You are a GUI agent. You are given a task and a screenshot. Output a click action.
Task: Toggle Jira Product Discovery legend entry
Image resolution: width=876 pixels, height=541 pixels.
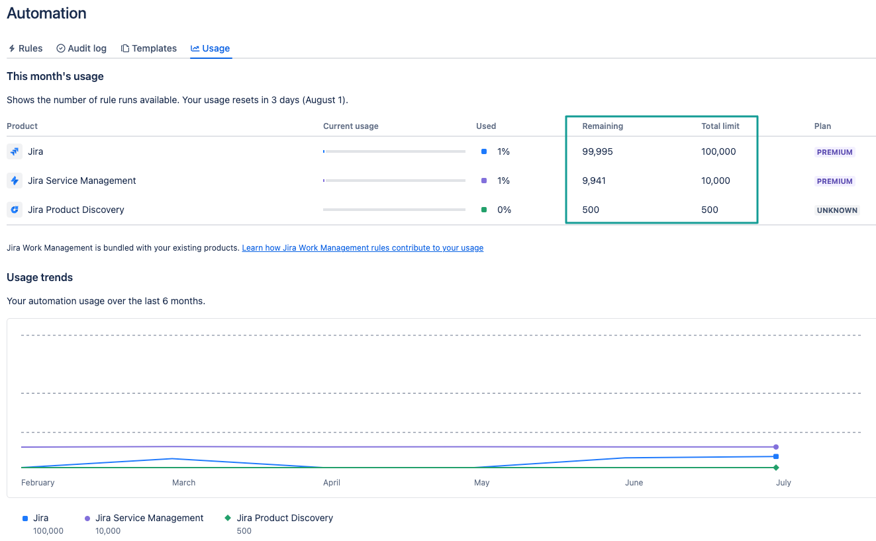tap(279, 518)
